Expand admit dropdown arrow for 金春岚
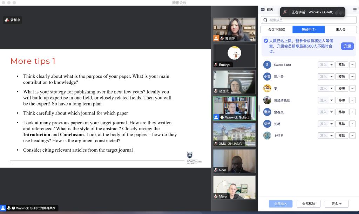The image size is (359, 214). coord(331,112)
